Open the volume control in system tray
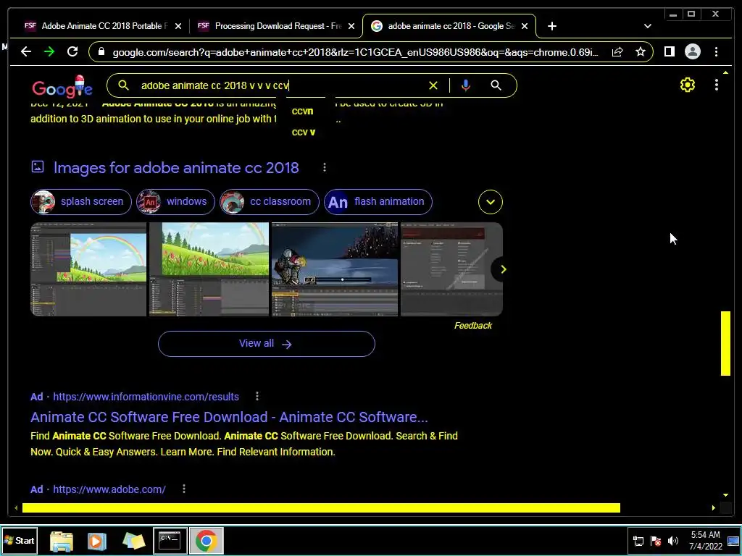This screenshot has height=556, width=742. coord(672,541)
